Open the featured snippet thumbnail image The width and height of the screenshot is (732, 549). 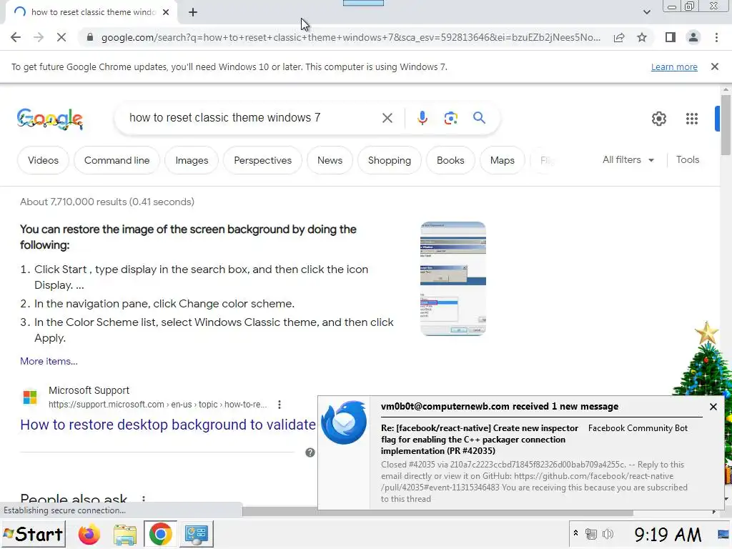tap(452, 279)
